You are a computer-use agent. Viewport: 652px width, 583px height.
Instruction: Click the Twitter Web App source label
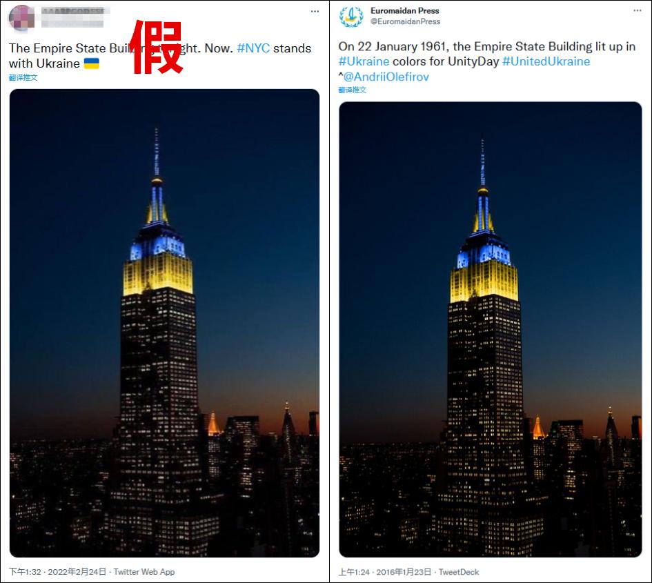coord(144,572)
